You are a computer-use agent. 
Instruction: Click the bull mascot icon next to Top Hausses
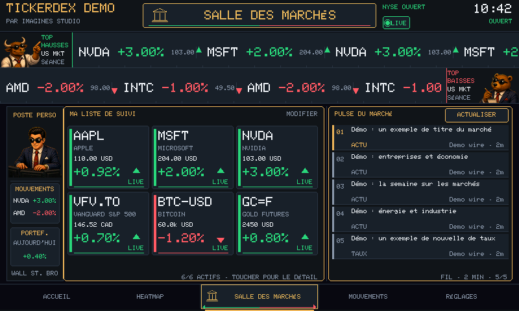(20, 51)
